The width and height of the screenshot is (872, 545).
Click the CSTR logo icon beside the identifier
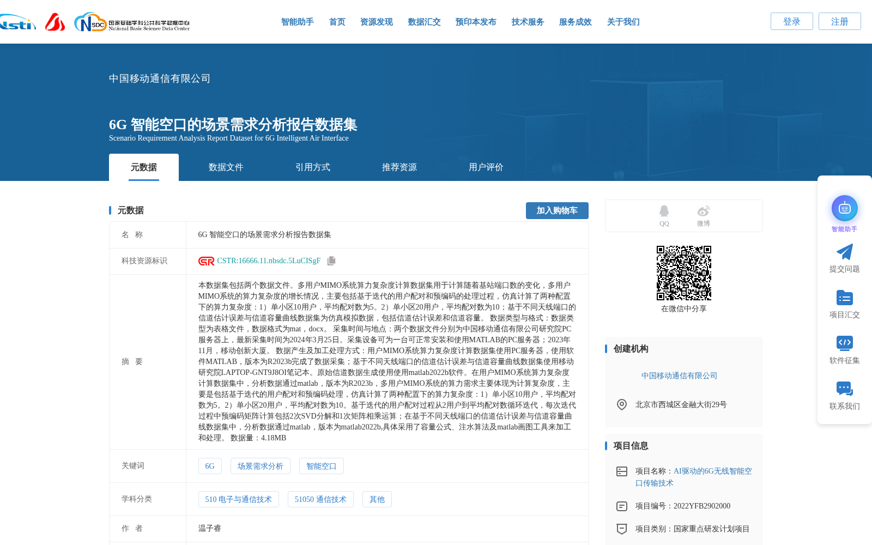coord(207,261)
